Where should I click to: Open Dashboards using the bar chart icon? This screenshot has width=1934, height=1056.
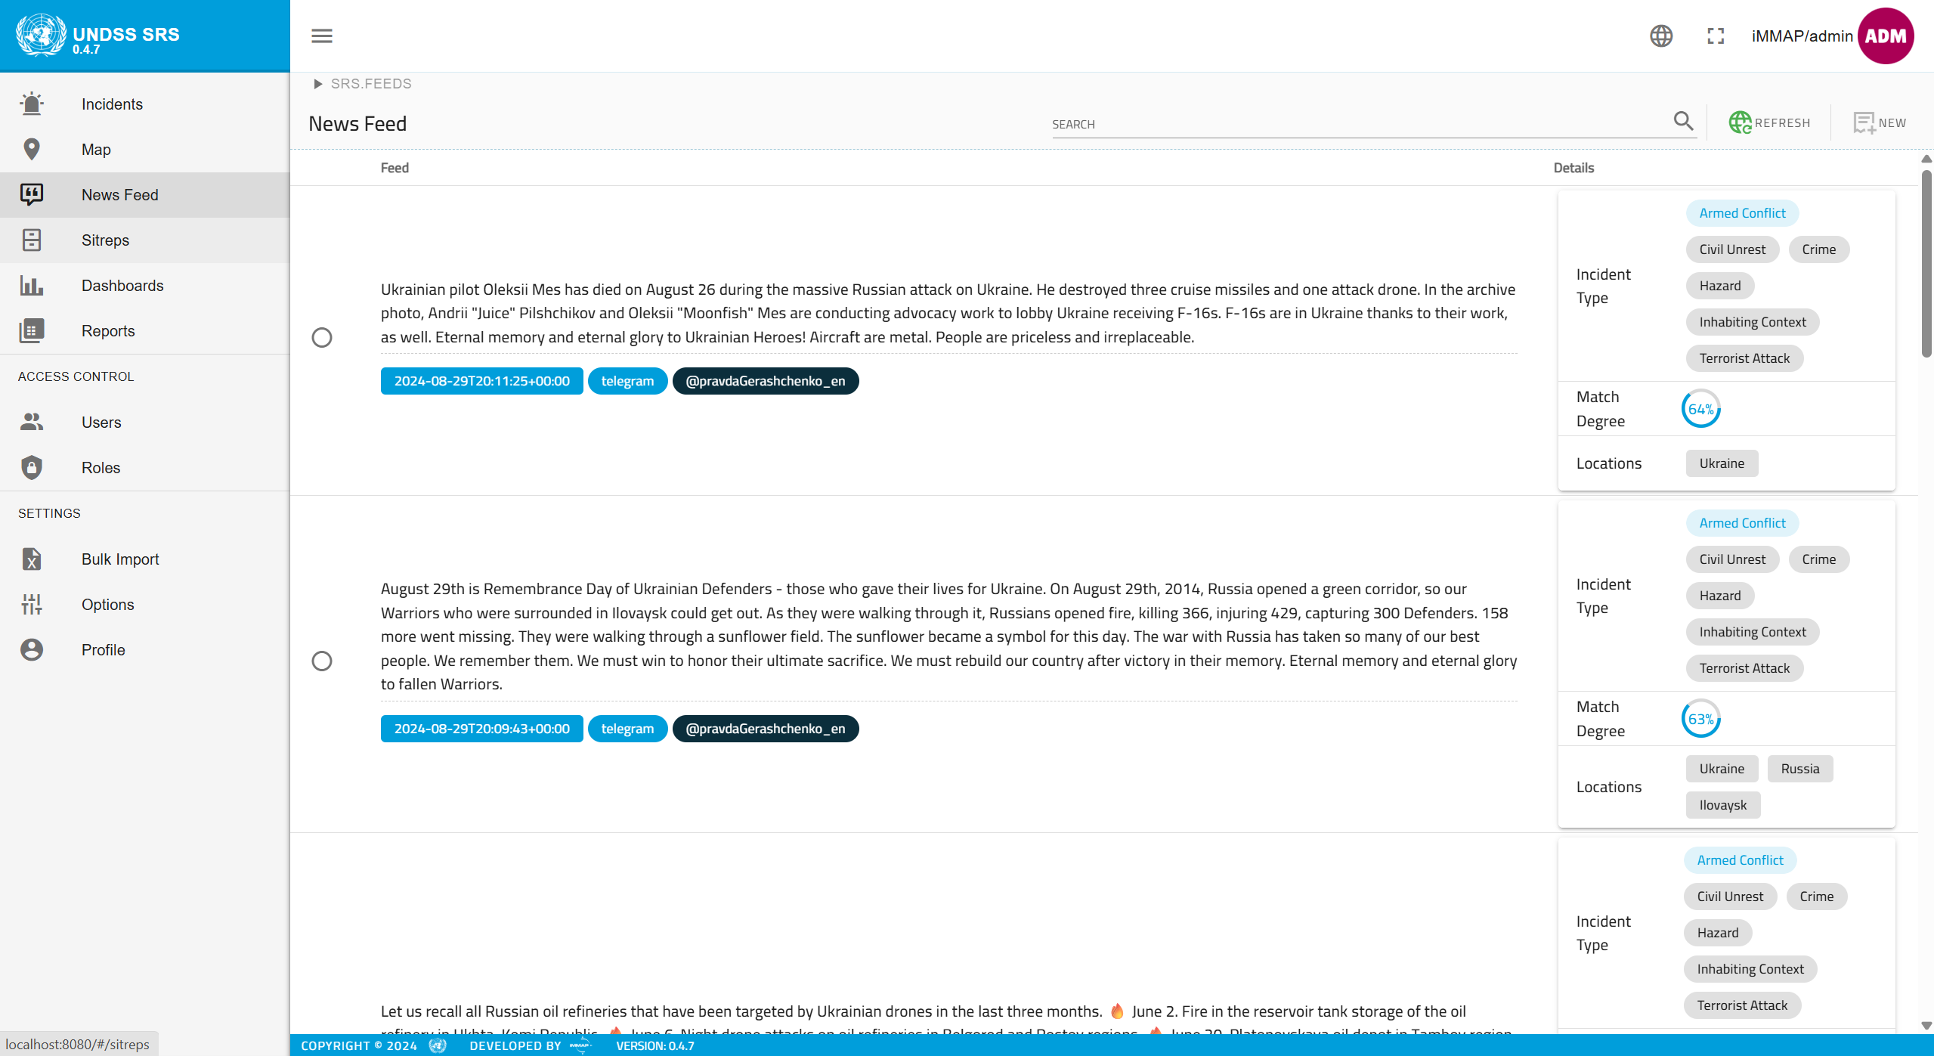[31, 286]
